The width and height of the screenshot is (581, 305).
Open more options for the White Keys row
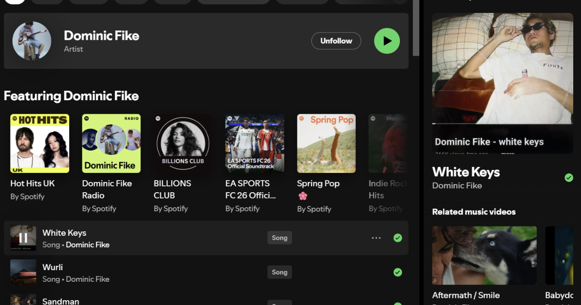(x=376, y=238)
